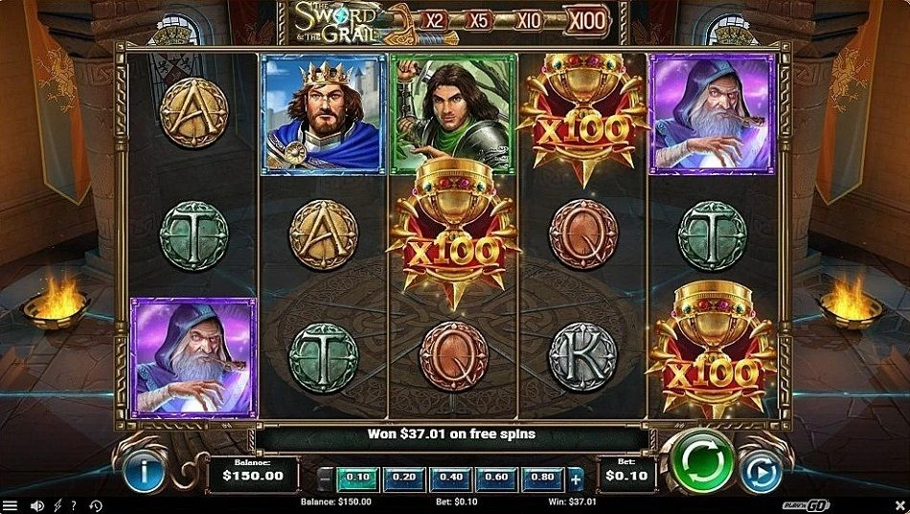Start auto play with blue button
Screen dimensions: 910x514
tap(761, 473)
